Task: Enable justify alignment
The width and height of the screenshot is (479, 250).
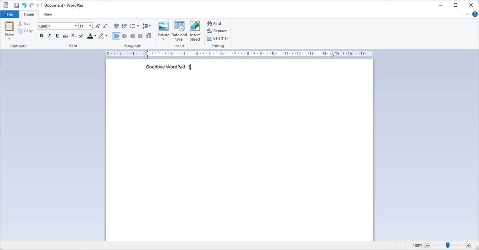Action: click(140, 36)
